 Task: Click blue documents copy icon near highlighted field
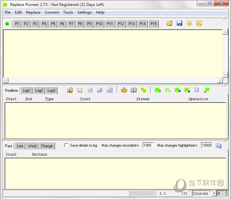[219, 145]
